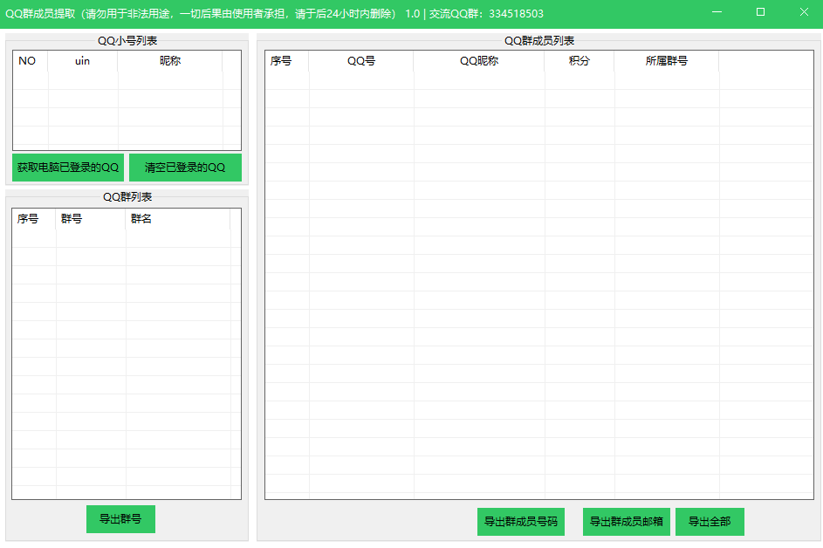Click 清空已登录的QQ button
This screenshot has width=823, height=548.
(x=185, y=168)
